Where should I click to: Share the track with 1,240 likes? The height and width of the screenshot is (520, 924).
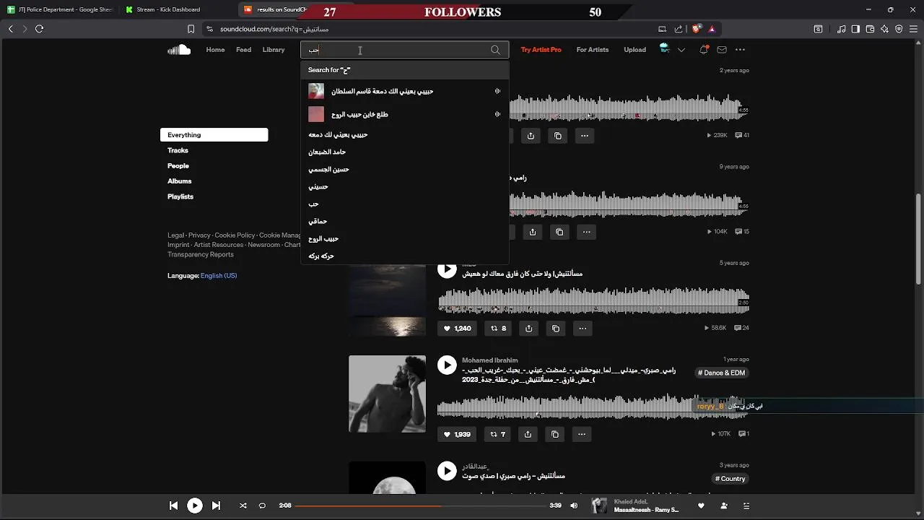point(528,328)
